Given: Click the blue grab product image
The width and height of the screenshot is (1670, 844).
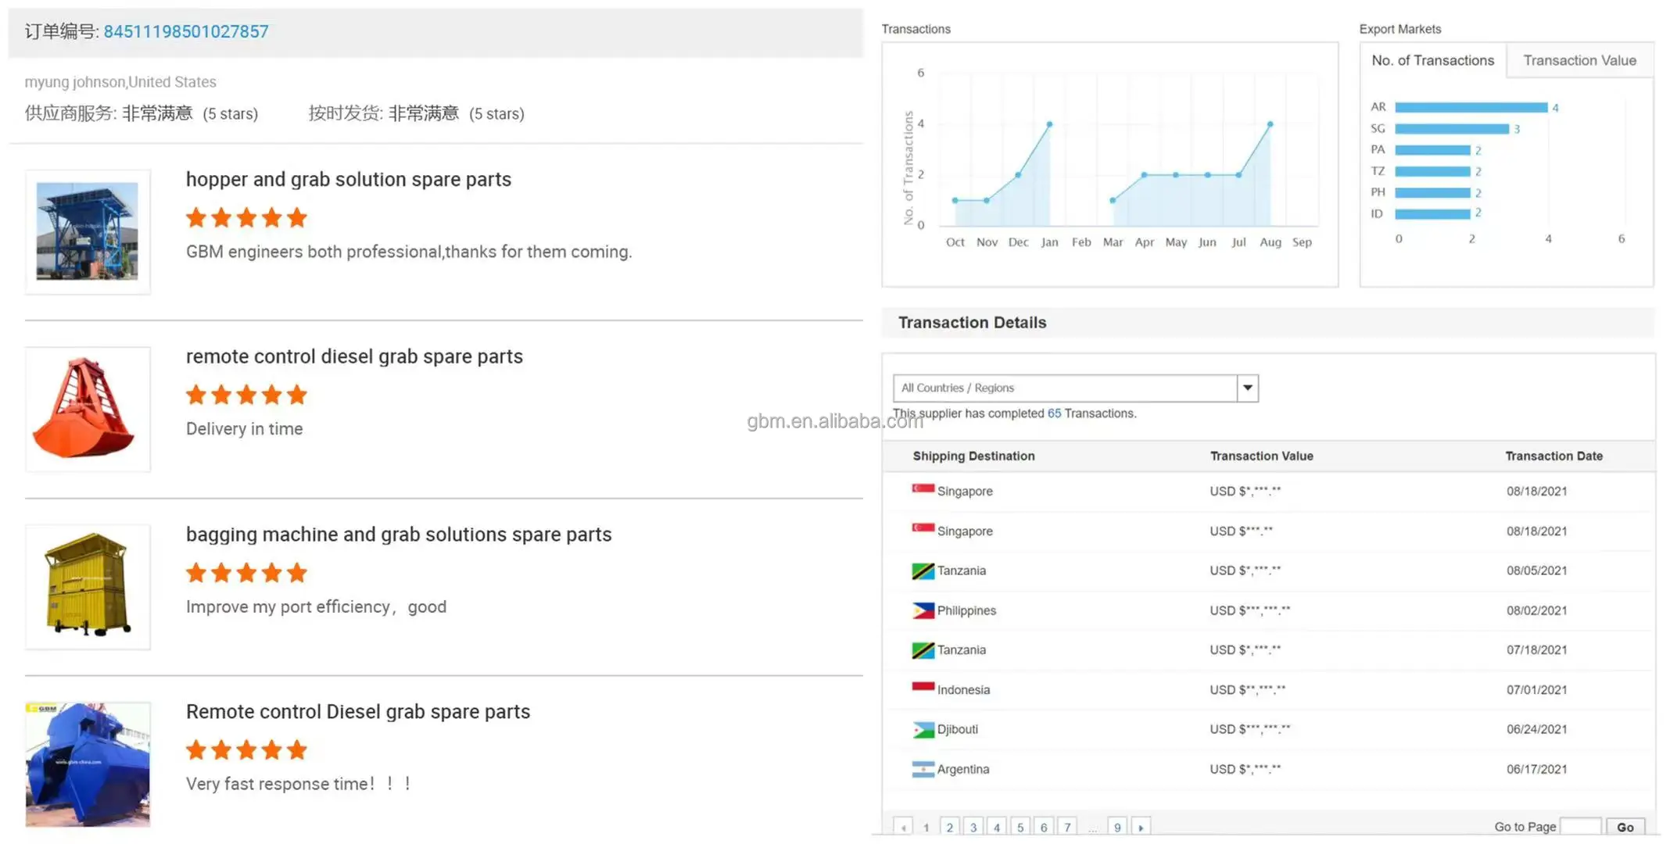Looking at the screenshot, I should pyautogui.click(x=88, y=764).
